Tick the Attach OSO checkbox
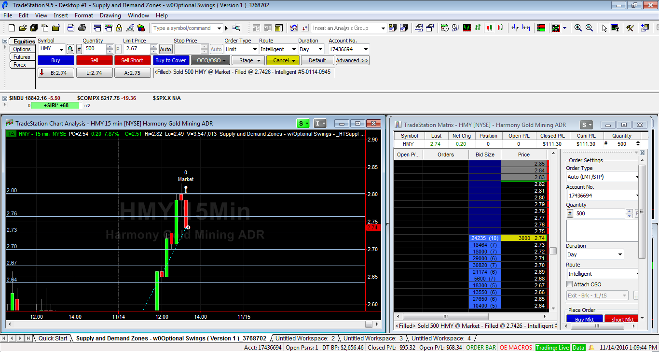Viewport: 659px width, 352px height. click(570, 284)
